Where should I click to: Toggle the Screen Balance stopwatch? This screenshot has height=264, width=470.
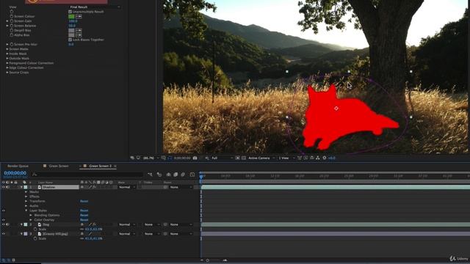click(x=12, y=26)
